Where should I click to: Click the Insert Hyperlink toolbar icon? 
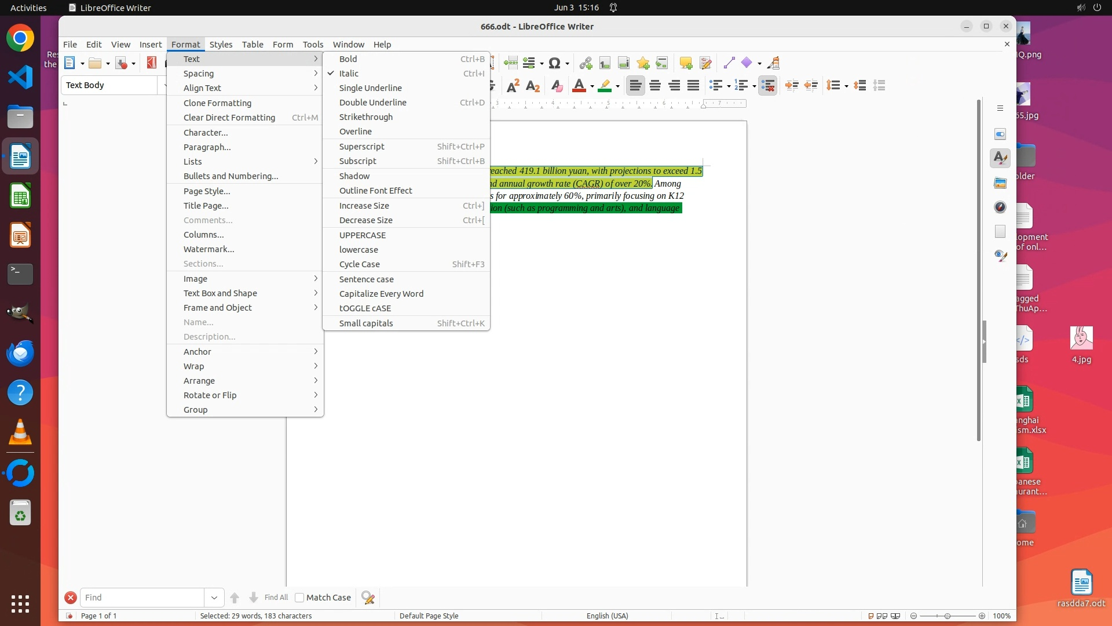click(x=585, y=63)
